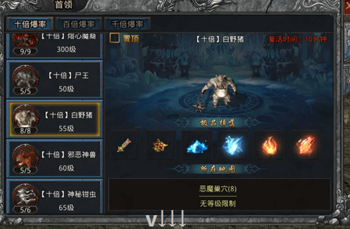Select the golden armor drop icon
Image resolution: width=350 pixels, height=229 pixels.
point(160,145)
